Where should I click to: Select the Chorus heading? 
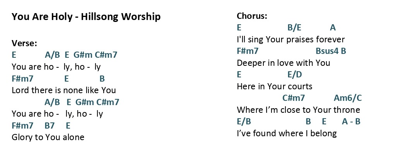coord(252,16)
